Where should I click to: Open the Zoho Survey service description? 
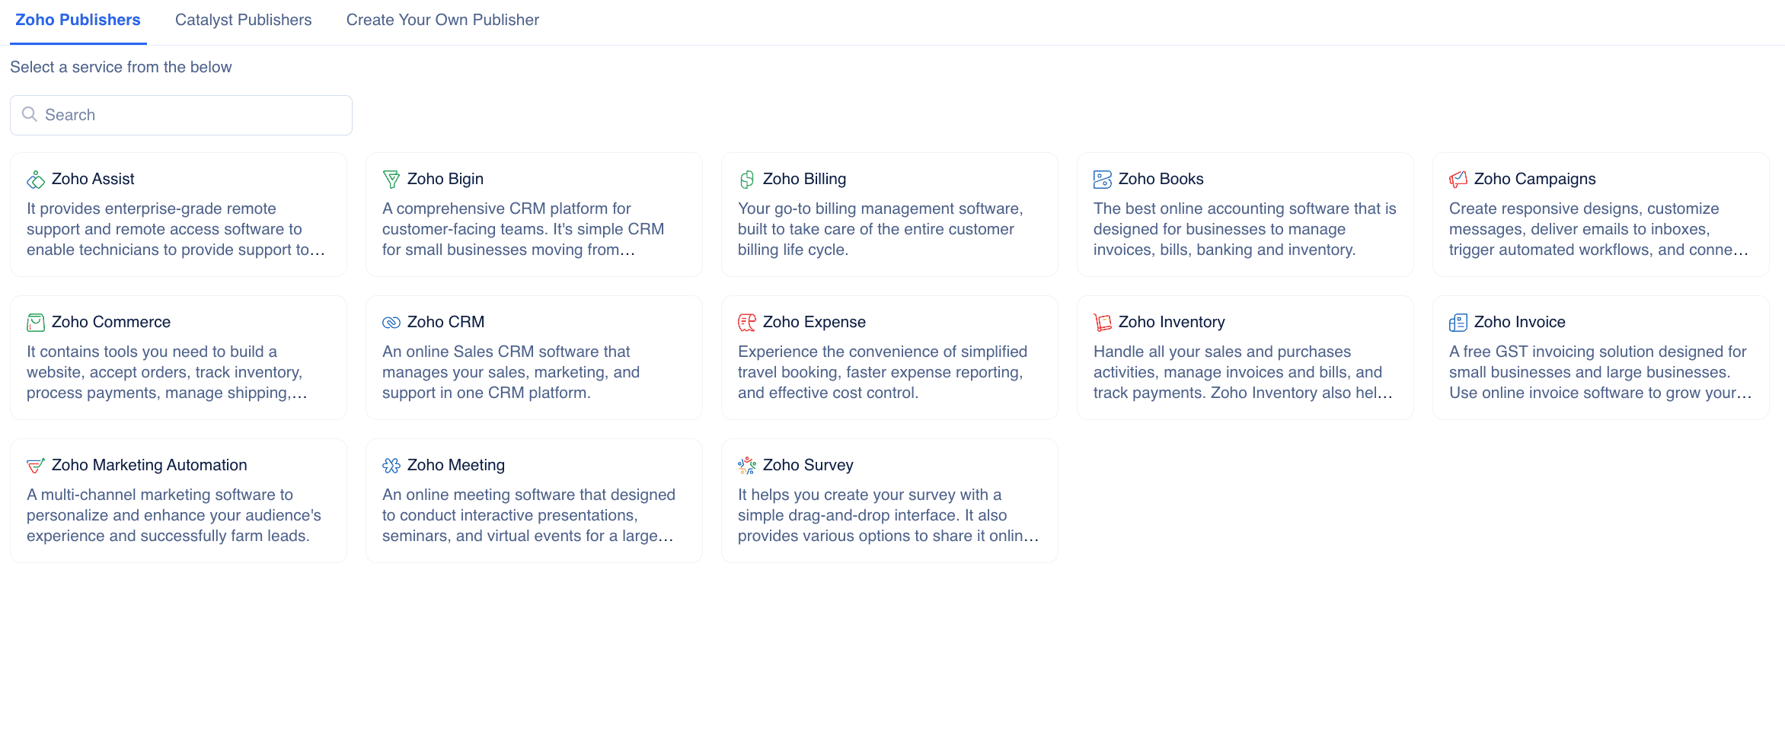[888, 515]
